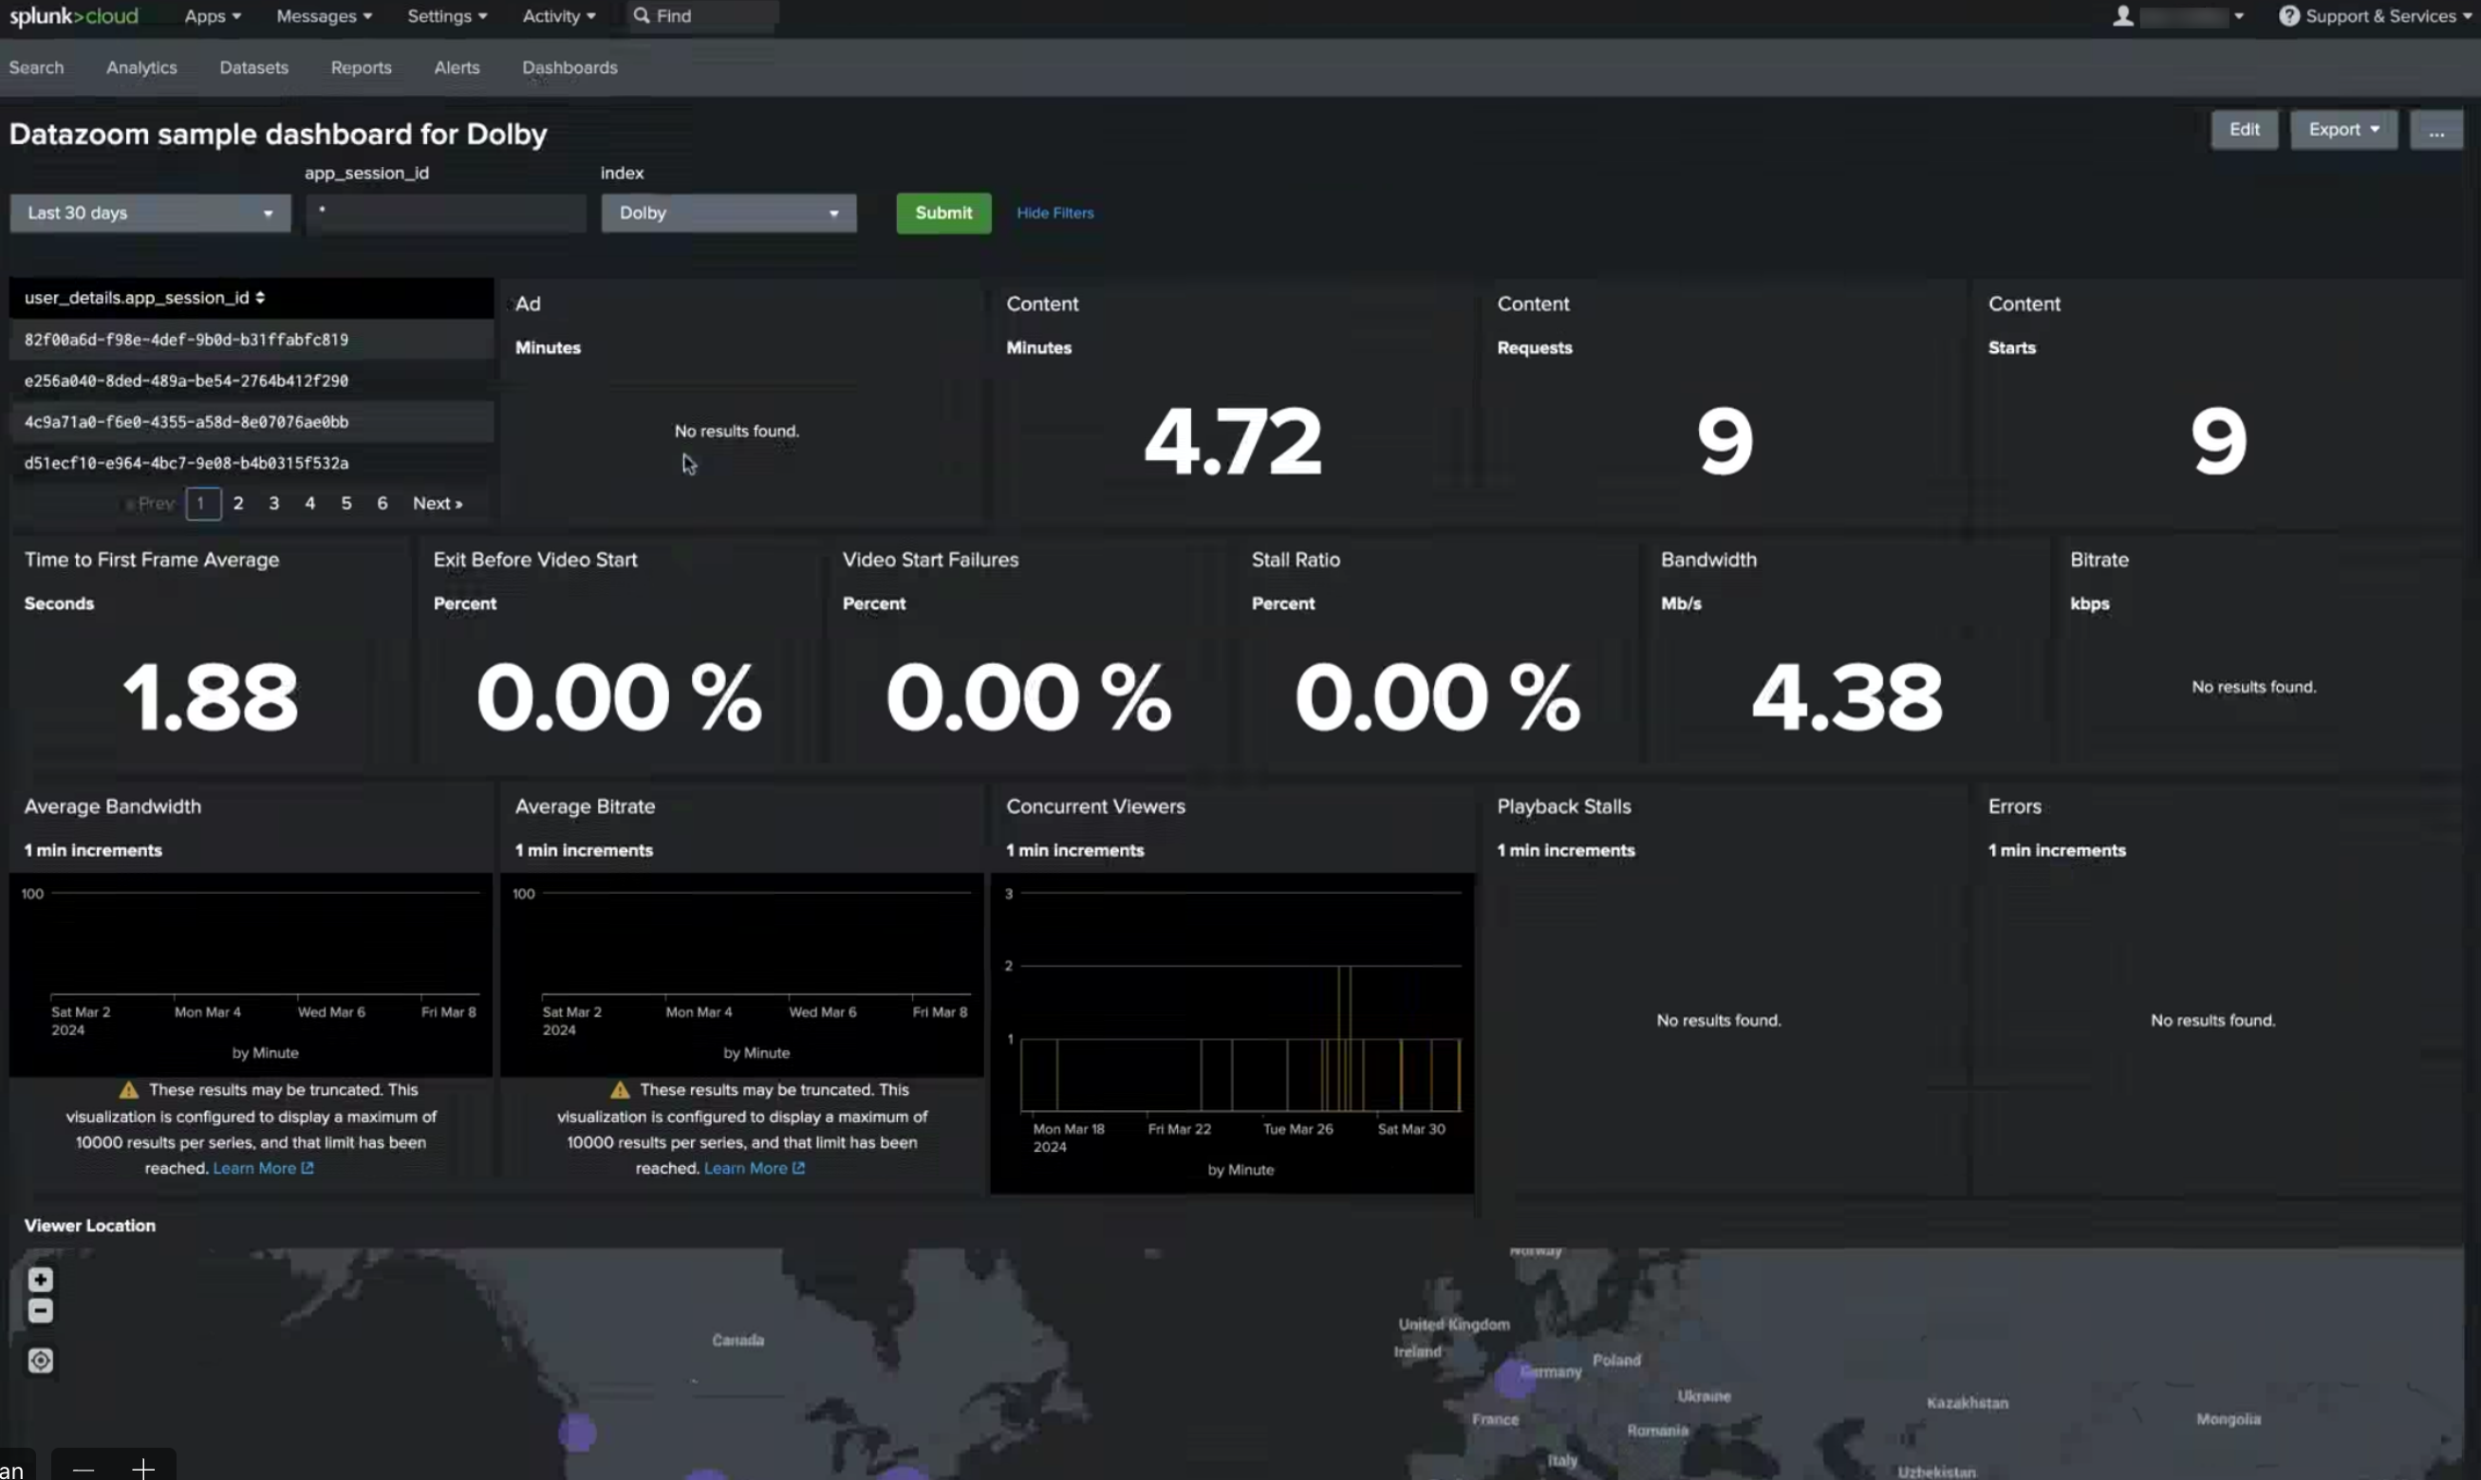2481x1480 pixels.
Task: Click the map zoom out minus icon
Action: click(x=40, y=1311)
